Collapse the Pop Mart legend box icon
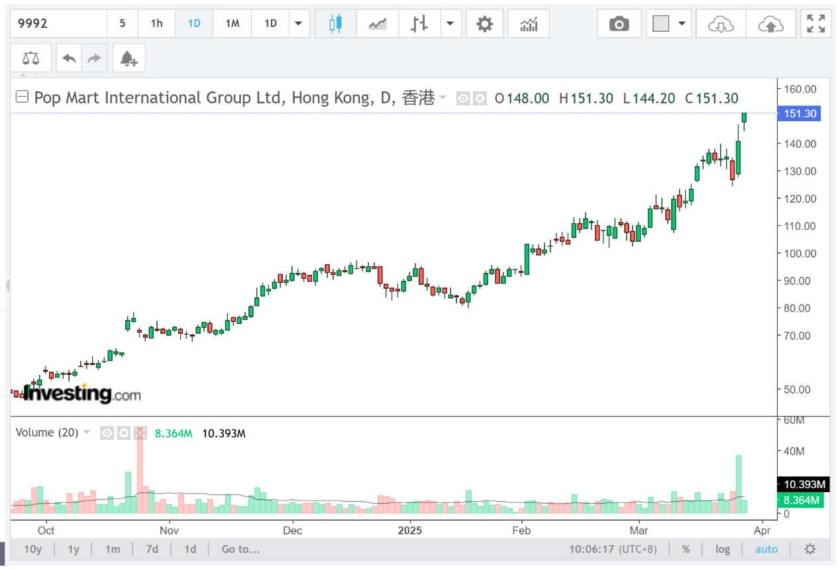This screenshot has height=569, width=840. click(22, 97)
